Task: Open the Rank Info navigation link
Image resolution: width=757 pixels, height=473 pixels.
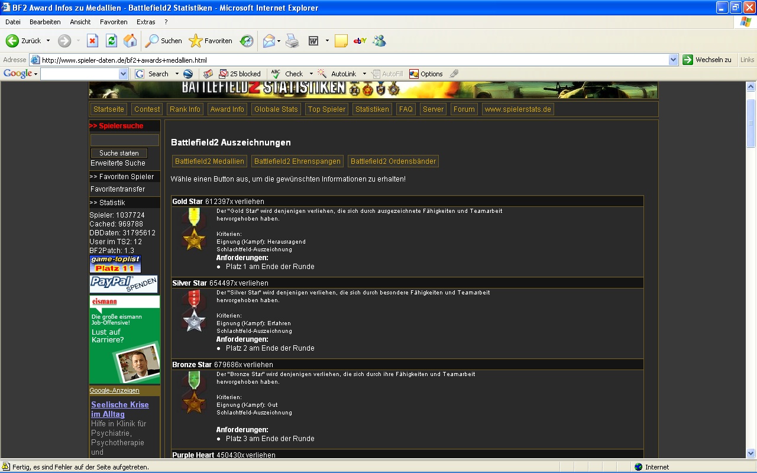Action: (x=185, y=109)
